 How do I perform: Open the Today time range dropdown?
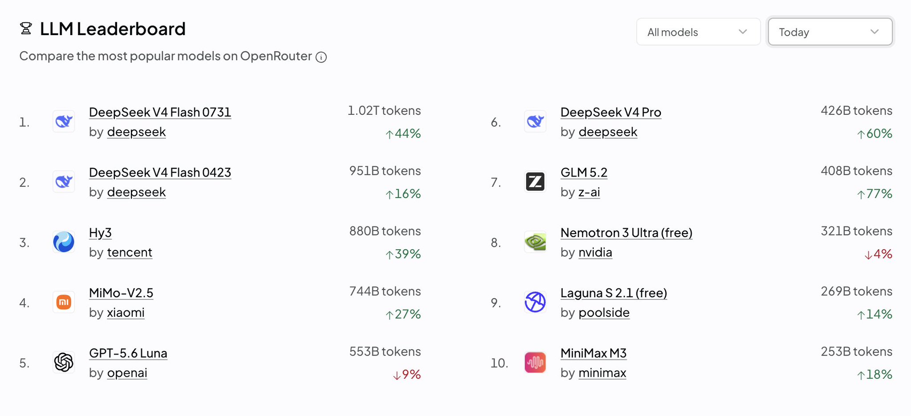(x=830, y=32)
